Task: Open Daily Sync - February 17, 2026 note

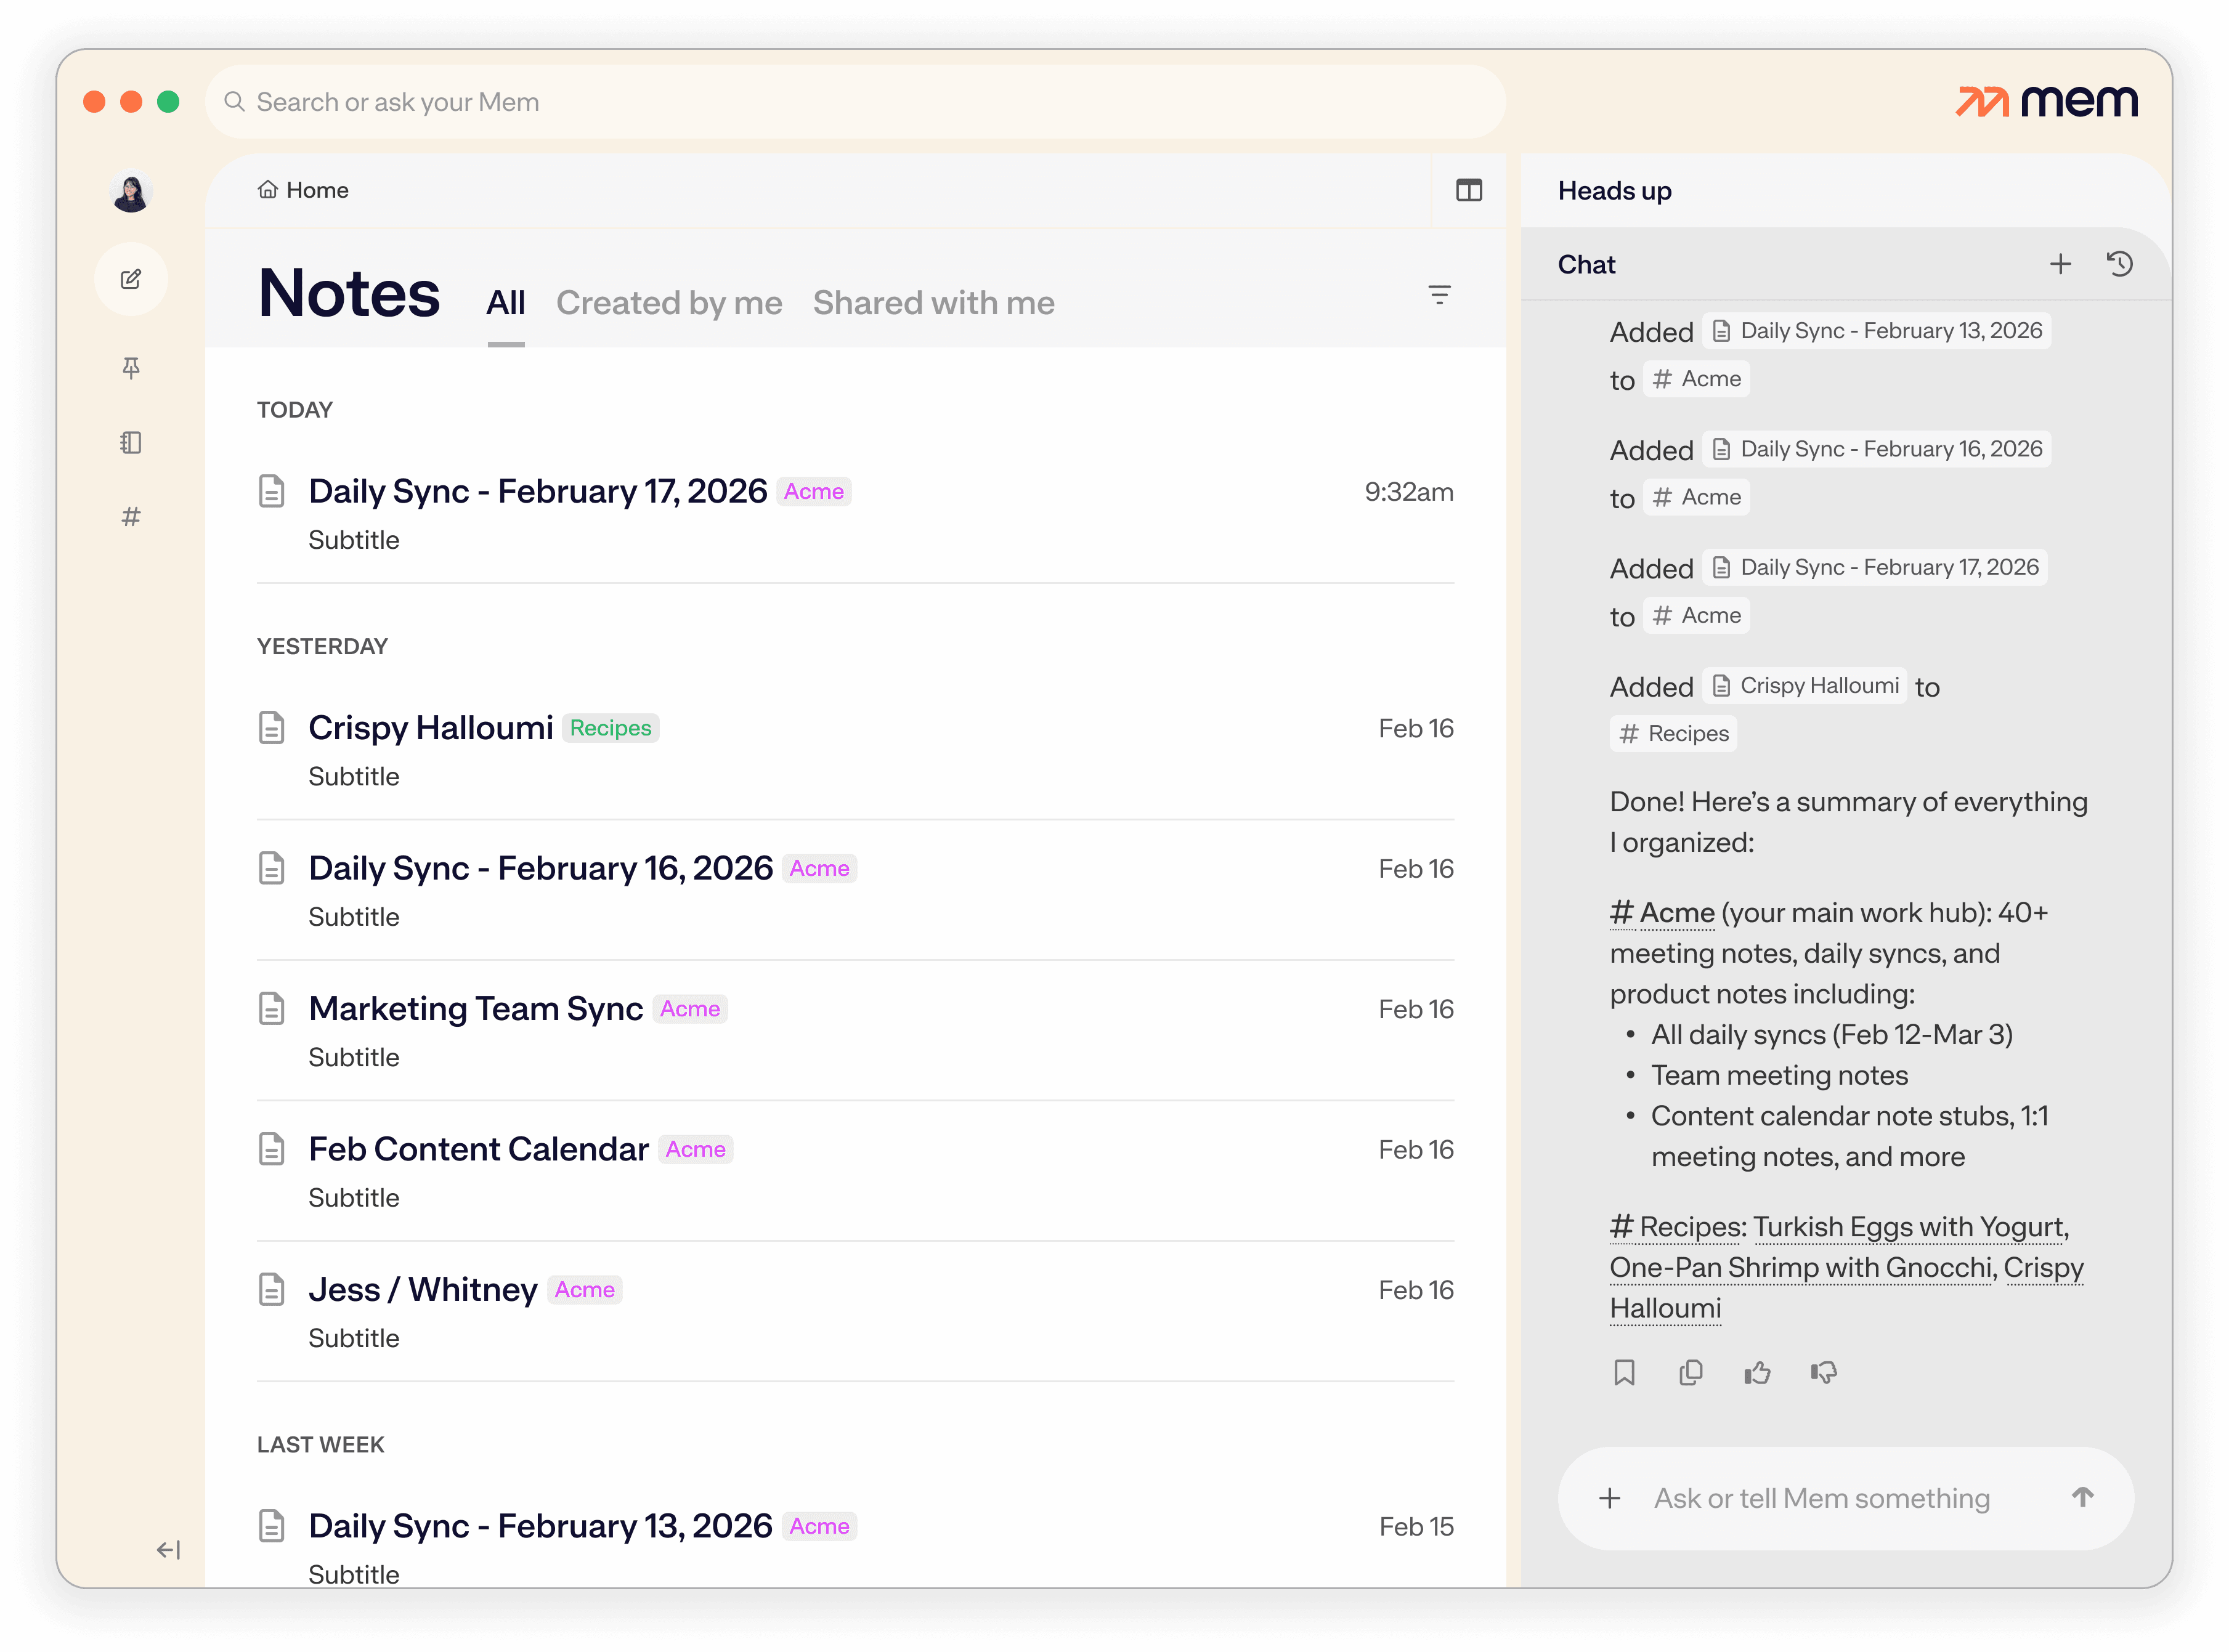Action: pyautogui.click(x=537, y=491)
